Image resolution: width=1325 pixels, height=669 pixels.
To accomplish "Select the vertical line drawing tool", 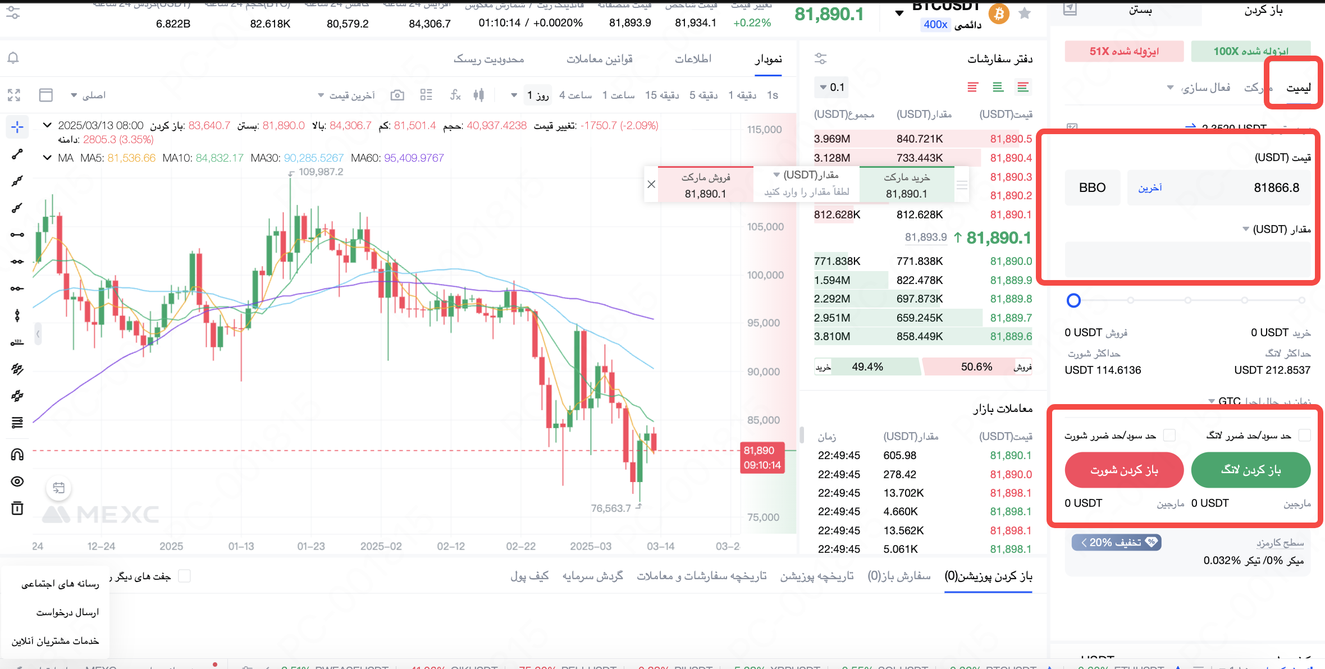I will click(17, 315).
